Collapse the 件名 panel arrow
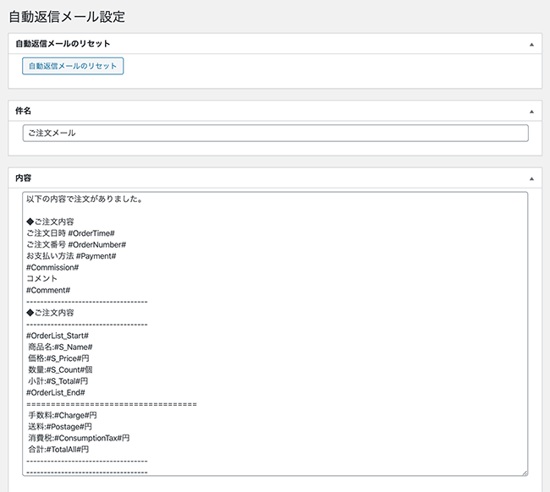This screenshot has width=550, height=492. 531,112
